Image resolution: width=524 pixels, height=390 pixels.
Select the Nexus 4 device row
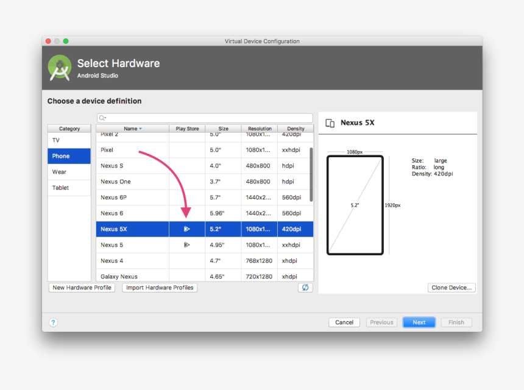click(x=205, y=261)
